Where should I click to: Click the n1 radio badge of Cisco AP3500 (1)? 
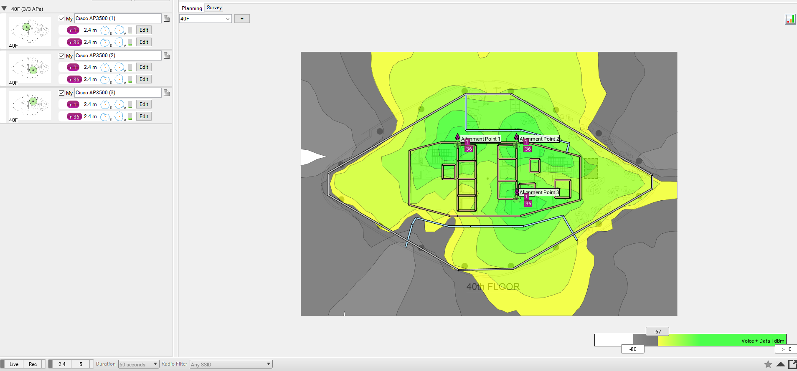(x=73, y=30)
